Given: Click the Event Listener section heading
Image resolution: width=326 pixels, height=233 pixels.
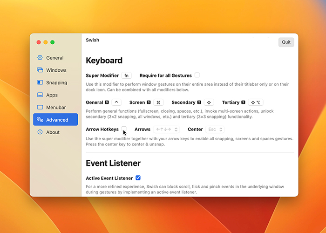Looking at the screenshot, I should click(x=113, y=163).
